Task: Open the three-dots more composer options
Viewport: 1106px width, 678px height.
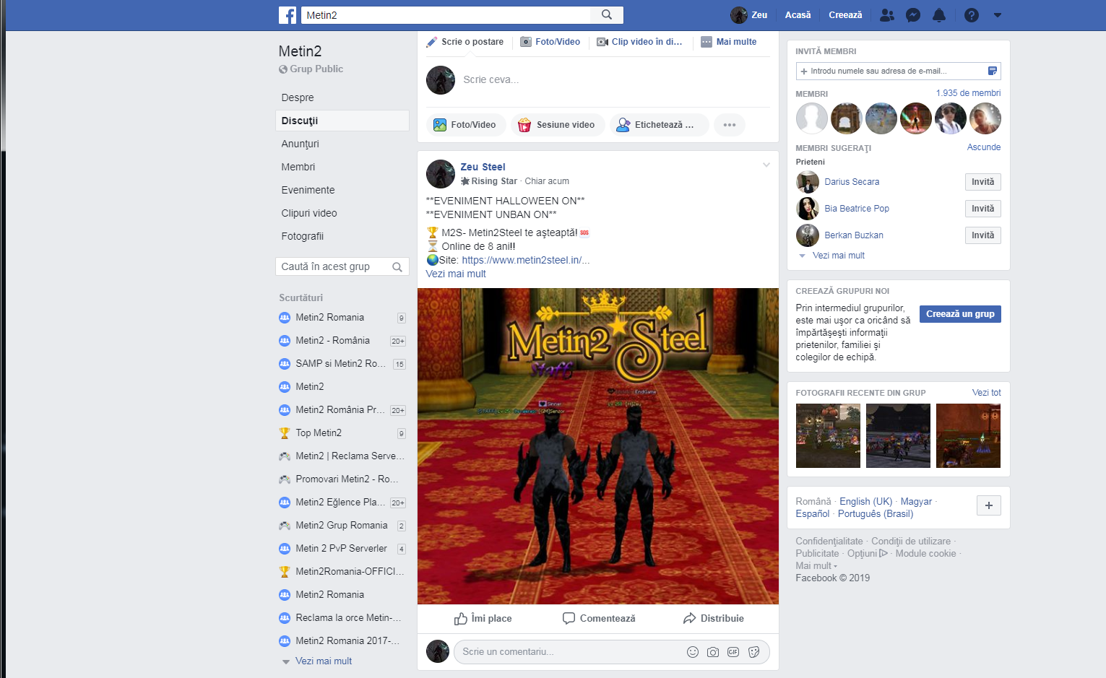Action: pyautogui.click(x=730, y=125)
